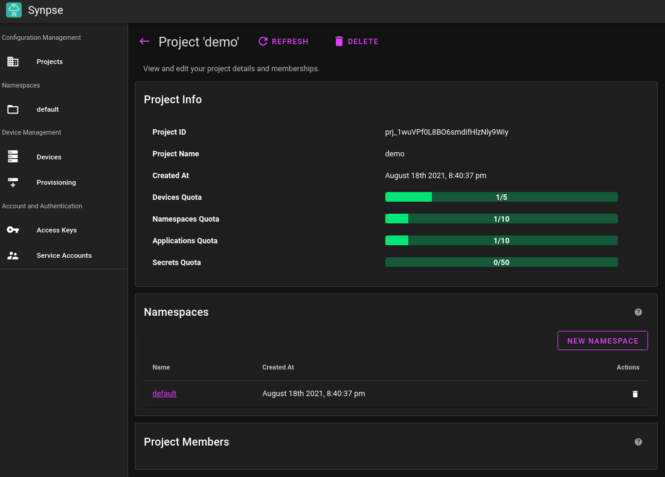Open the default namespace link
665x477 pixels.
(164, 393)
